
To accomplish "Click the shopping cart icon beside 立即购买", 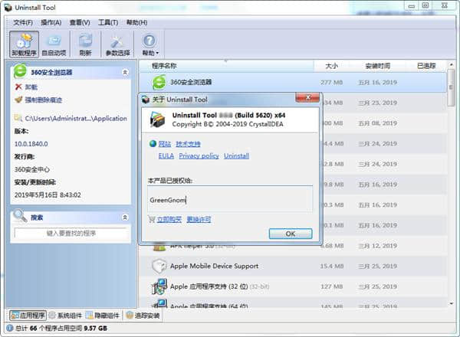I will coord(152,219).
